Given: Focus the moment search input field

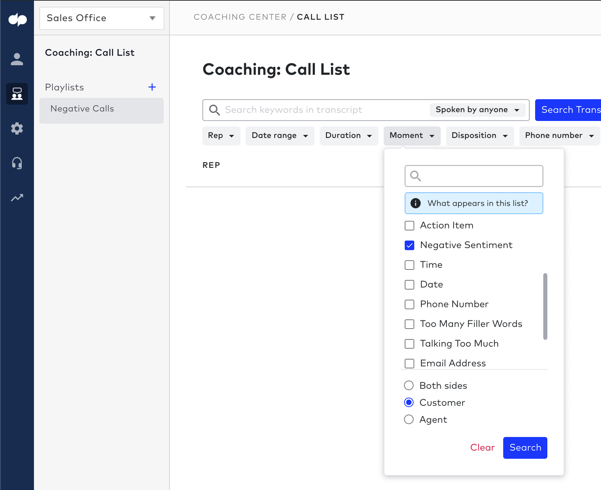Looking at the screenshot, I should click(474, 176).
